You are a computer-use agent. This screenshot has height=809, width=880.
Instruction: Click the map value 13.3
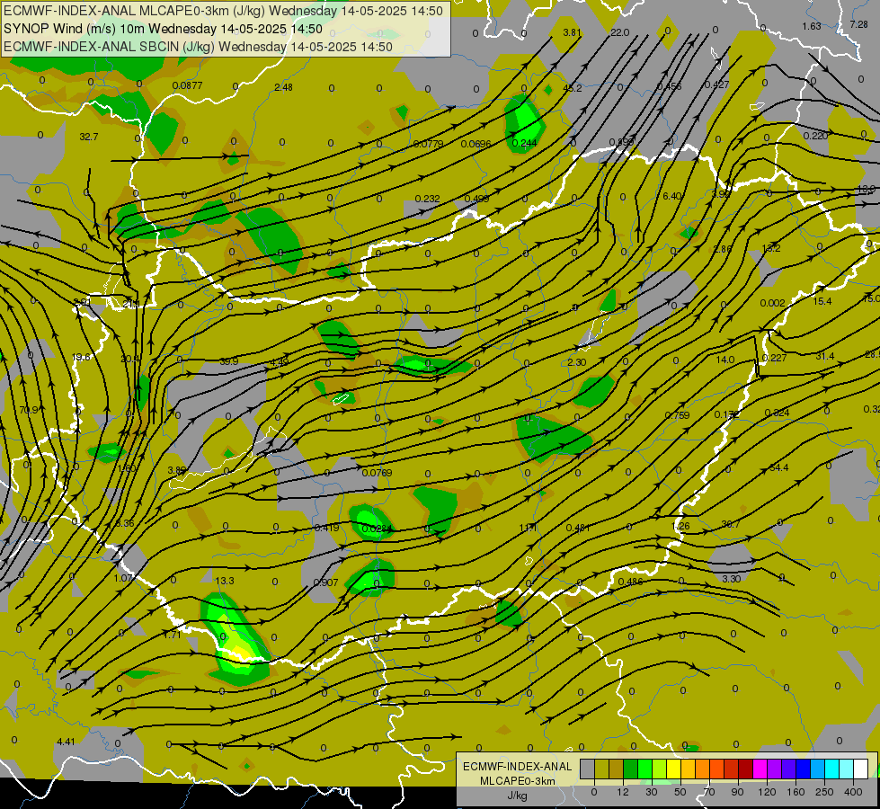click(225, 581)
